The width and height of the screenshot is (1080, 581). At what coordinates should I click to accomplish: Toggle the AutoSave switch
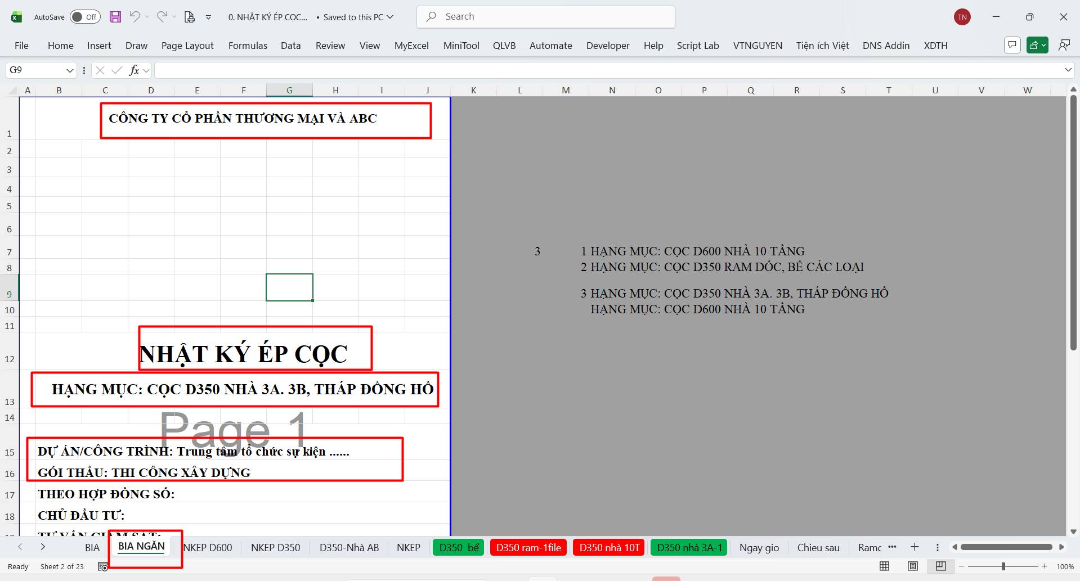click(85, 17)
